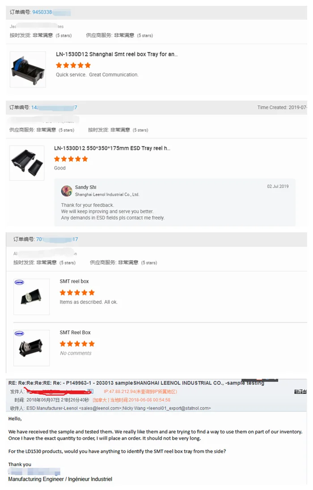The width and height of the screenshot is (313, 490).
Task: Open the order number starting with 70
Action: coord(57,239)
